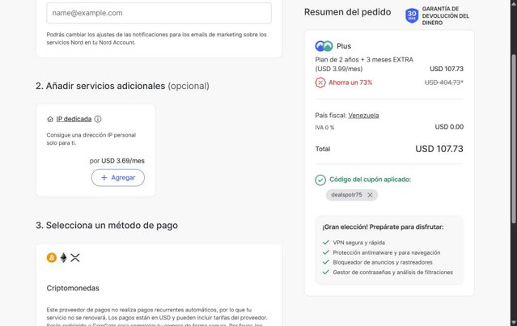The image size is (517, 326).
Task: Click the struck-through USD 404.73 price
Action: coord(444,83)
